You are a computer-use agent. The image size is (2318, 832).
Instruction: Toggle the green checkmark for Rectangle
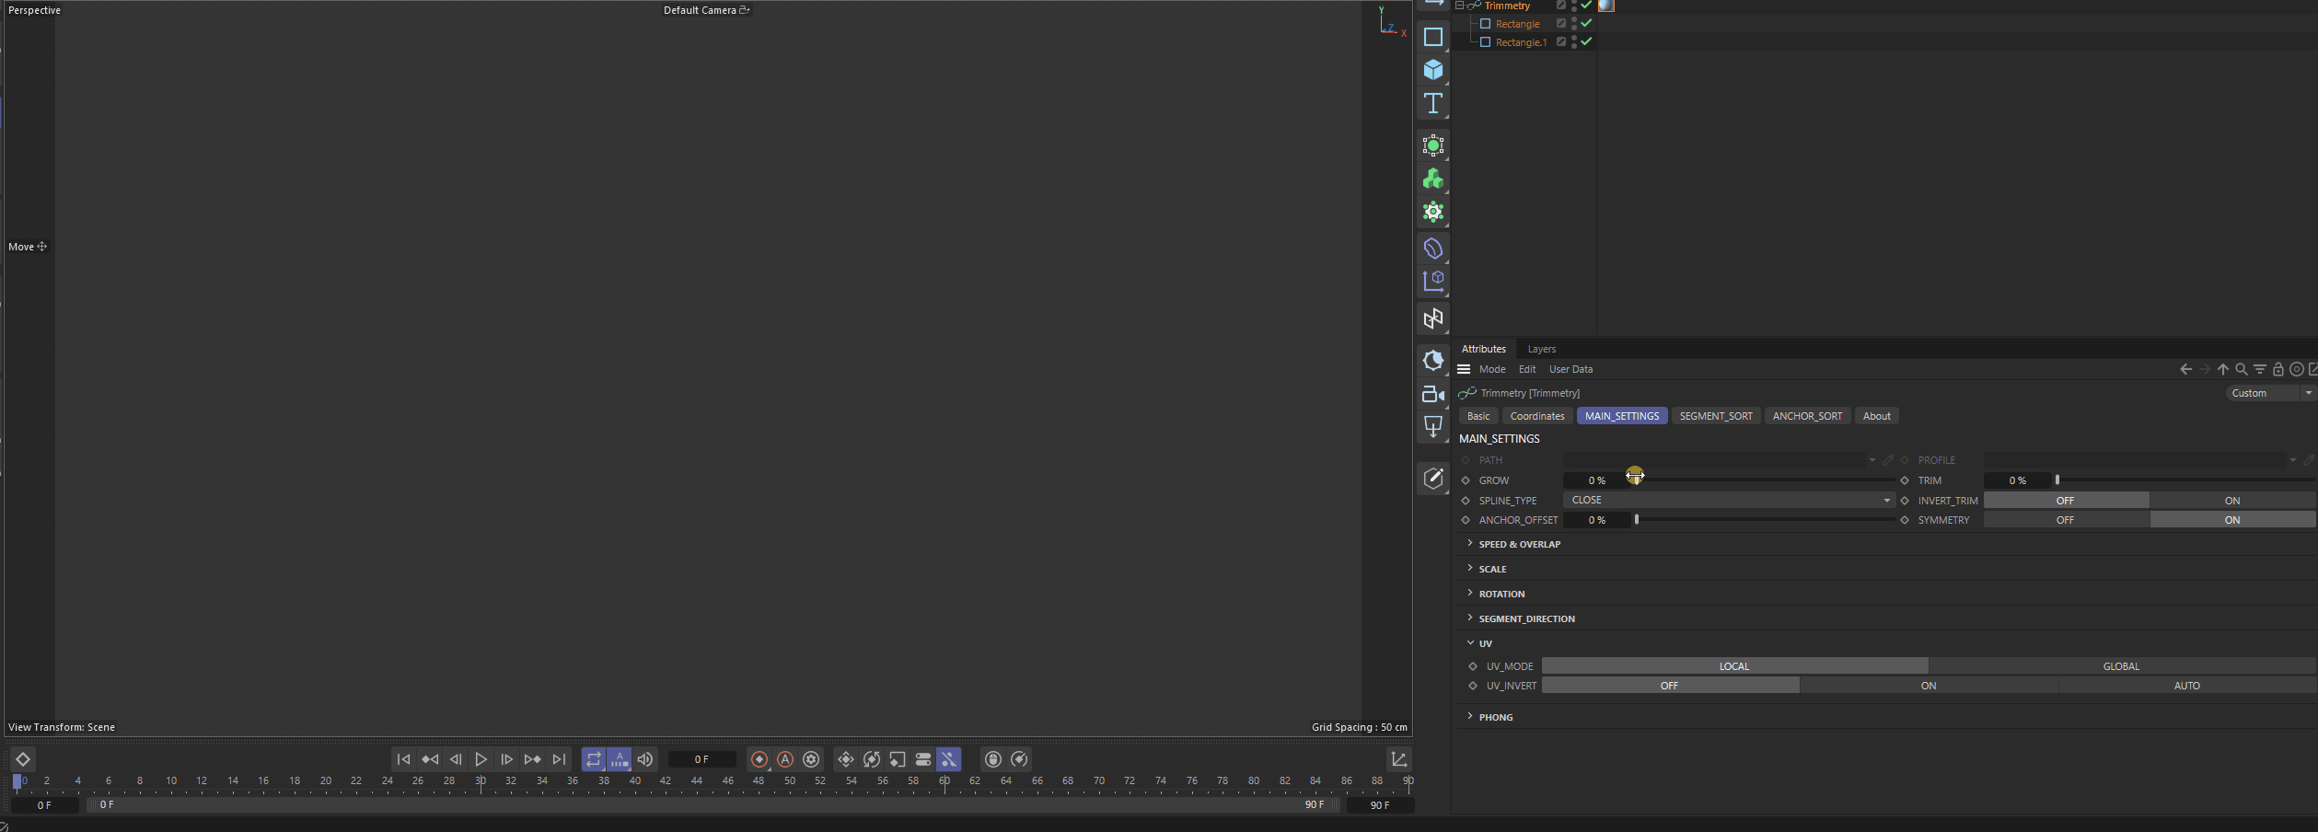click(x=1586, y=24)
